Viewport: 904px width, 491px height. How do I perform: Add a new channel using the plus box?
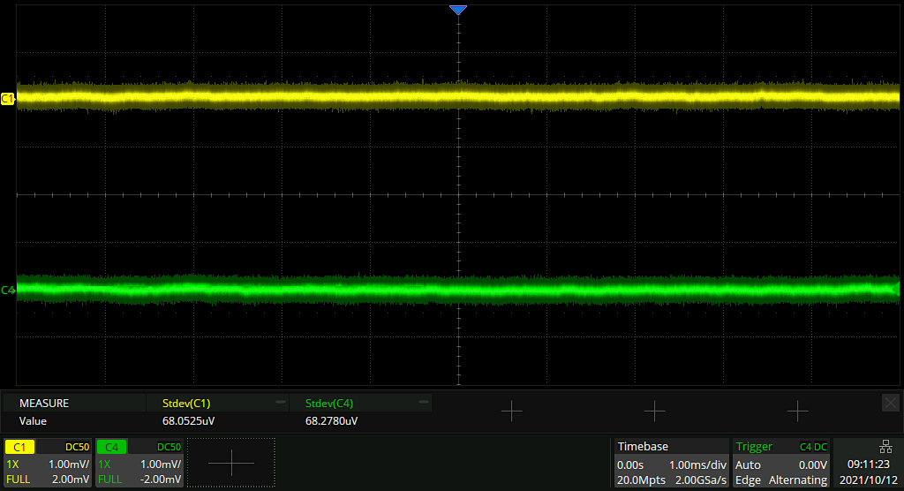(231, 463)
